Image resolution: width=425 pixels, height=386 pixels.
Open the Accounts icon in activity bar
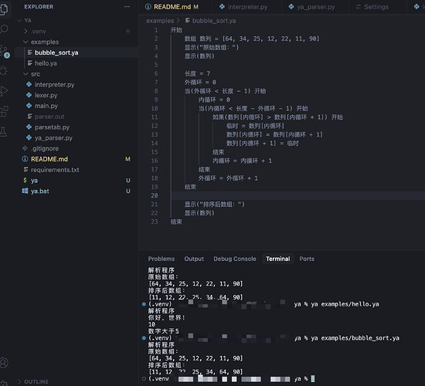[x=4, y=363]
